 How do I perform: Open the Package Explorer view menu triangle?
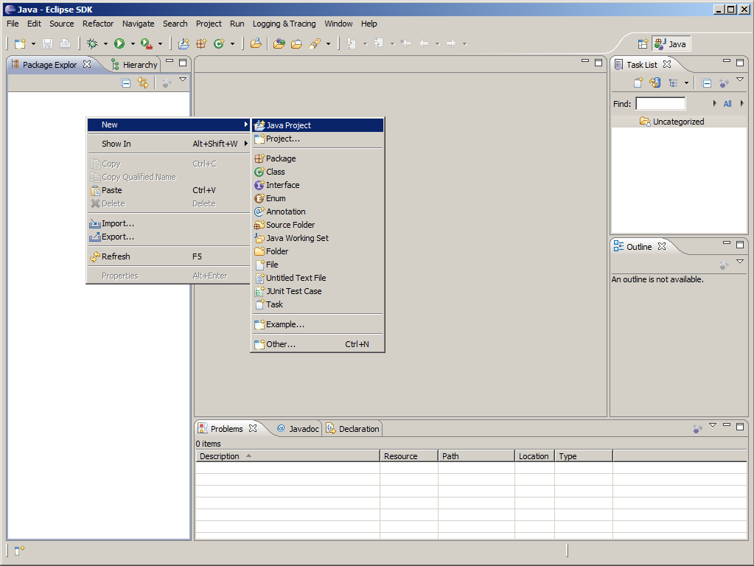(183, 80)
